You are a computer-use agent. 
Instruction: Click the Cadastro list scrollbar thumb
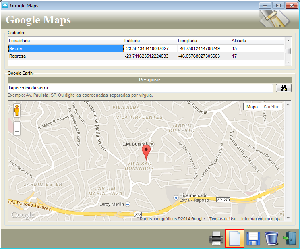tap(288, 51)
